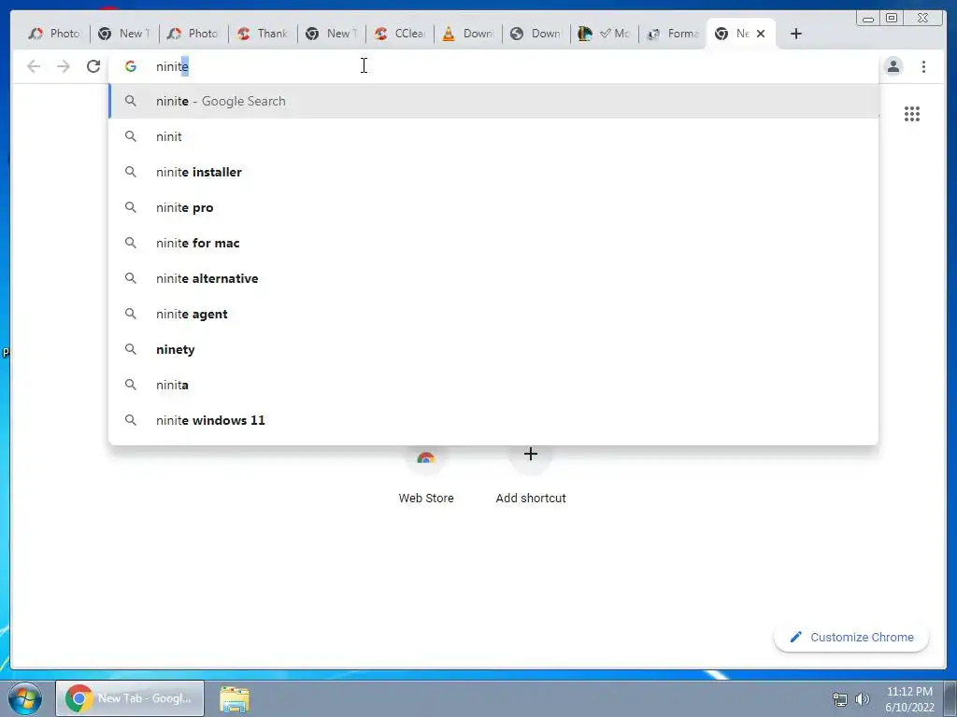Click the Web Store shortcut icon
957x717 pixels.
[x=426, y=458]
